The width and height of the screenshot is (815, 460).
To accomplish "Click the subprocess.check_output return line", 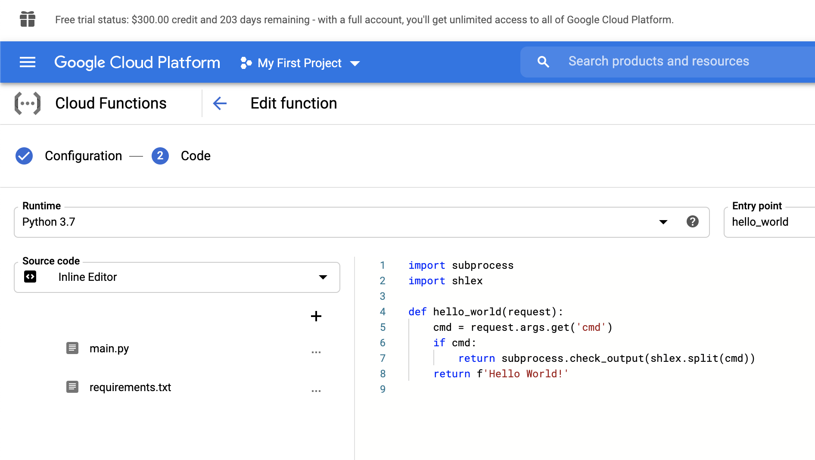I will [607, 358].
